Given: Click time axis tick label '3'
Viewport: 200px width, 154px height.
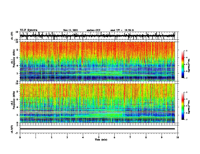Looking at the screenshot, I should 67,137.
